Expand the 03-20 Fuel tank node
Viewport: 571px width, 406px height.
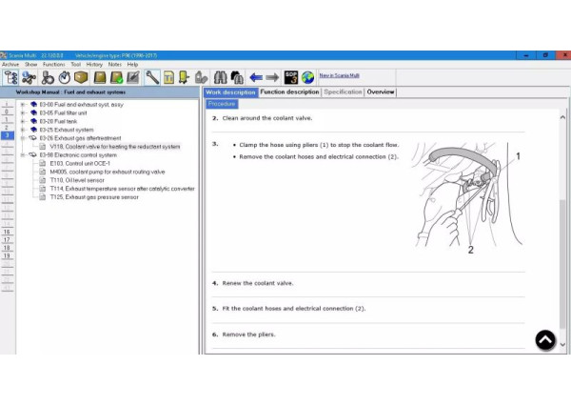point(23,121)
